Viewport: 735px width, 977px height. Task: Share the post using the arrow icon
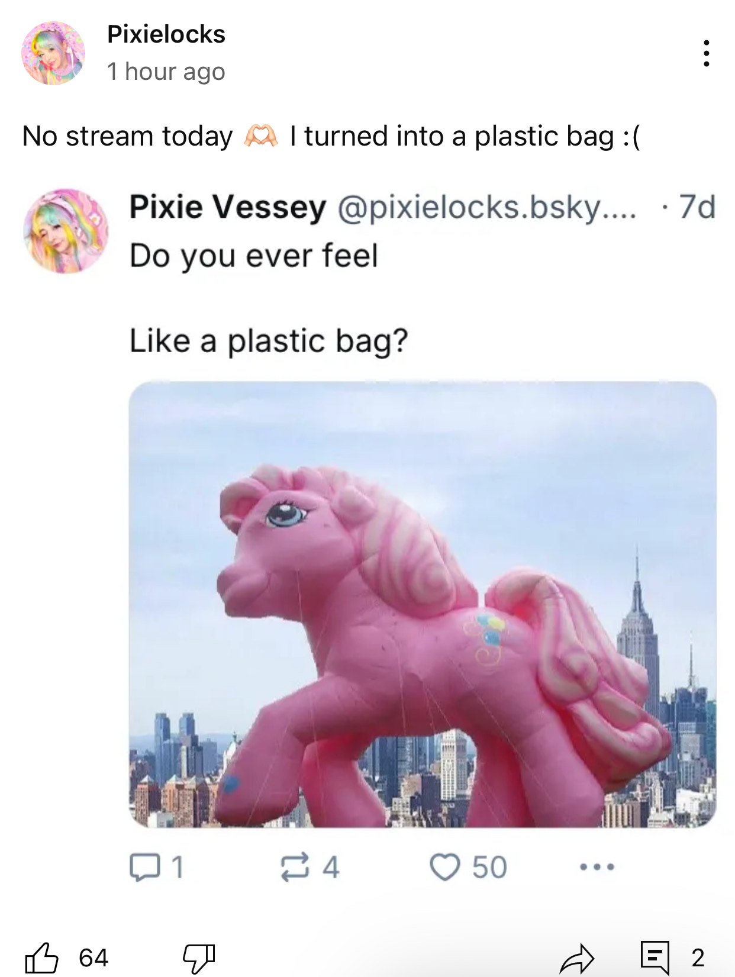(x=576, y=958)
